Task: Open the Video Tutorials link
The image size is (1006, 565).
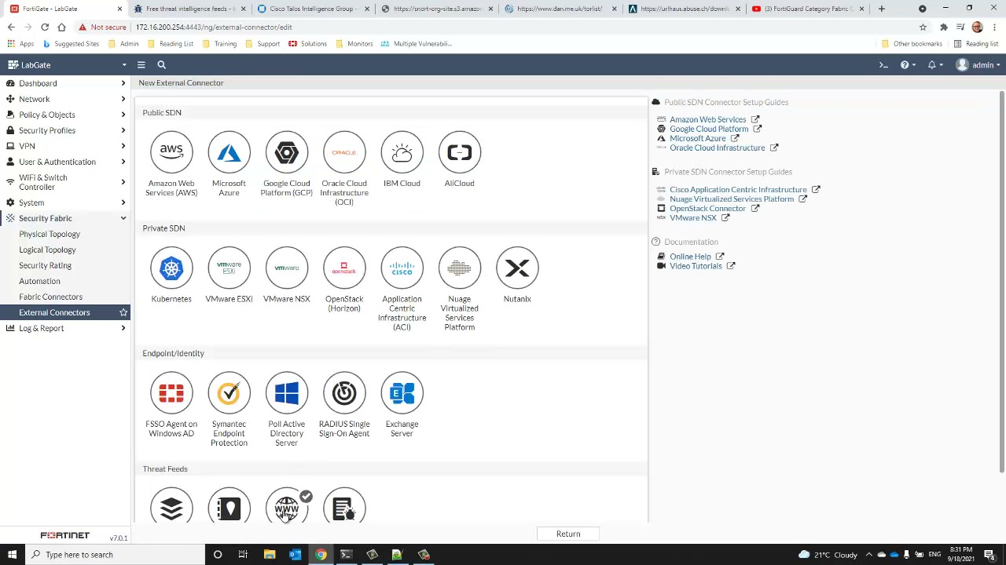Action: click(696, 266)
